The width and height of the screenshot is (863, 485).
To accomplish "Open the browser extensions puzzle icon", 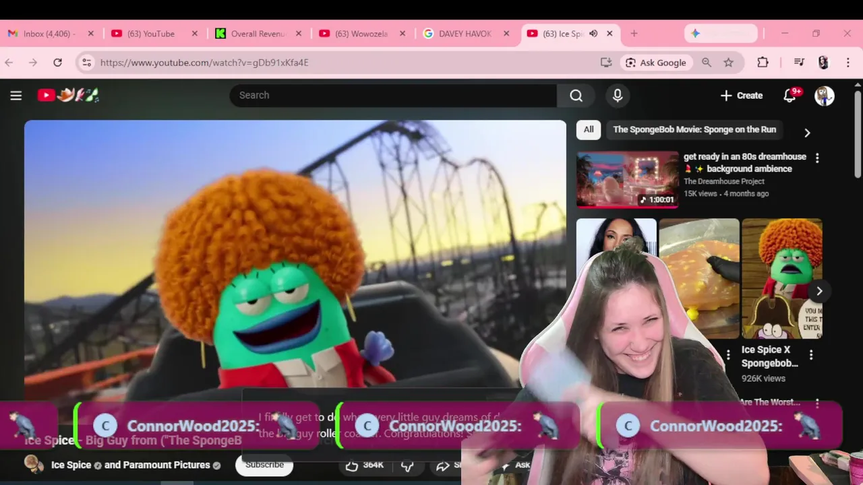I will 763,63.
